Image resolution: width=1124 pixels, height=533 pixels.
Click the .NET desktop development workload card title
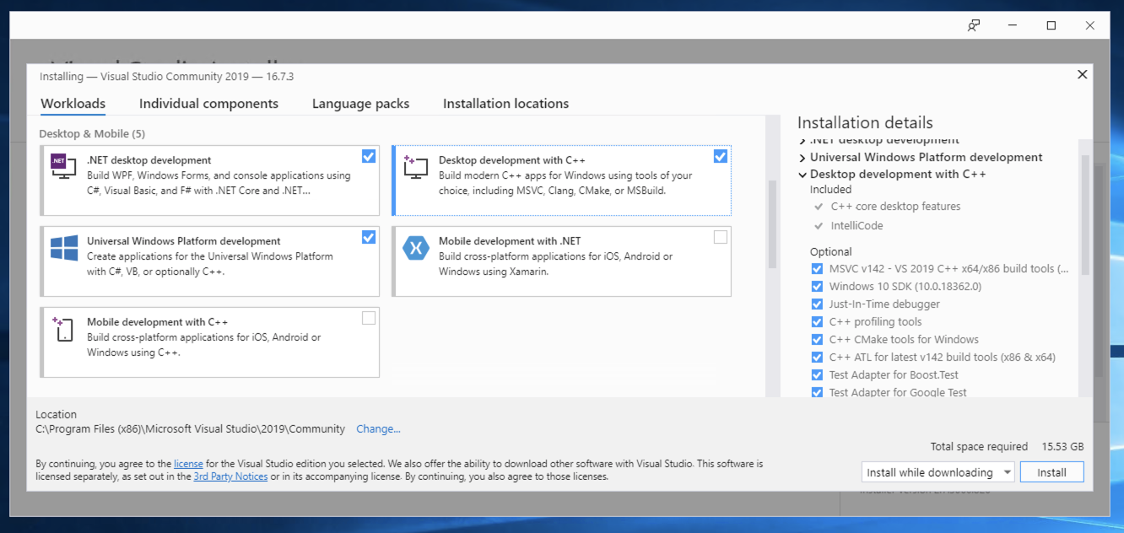(x=149, y=160)
